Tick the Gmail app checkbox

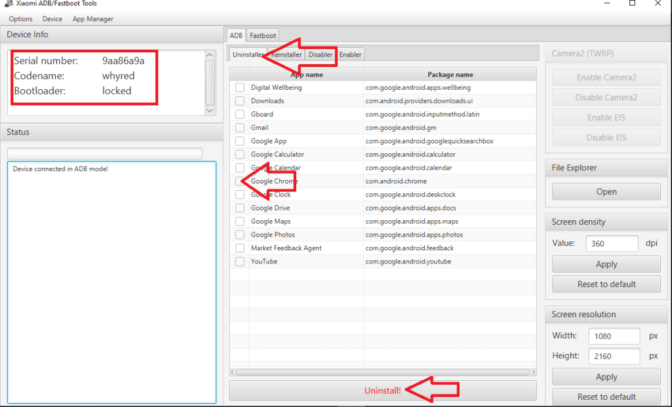(240, 128)
